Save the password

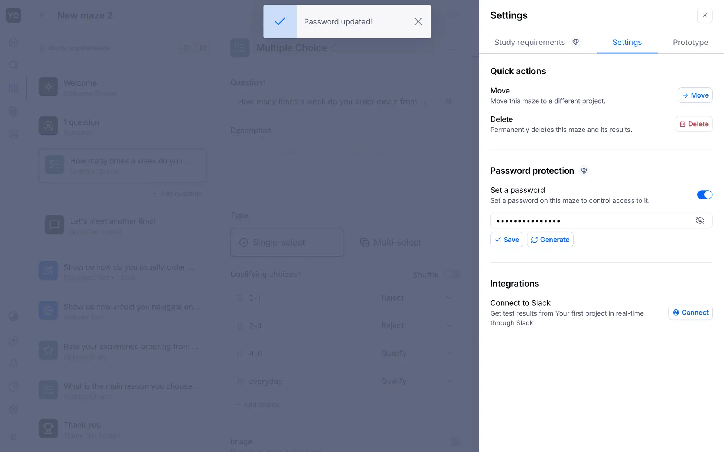[x=506, y=240]
